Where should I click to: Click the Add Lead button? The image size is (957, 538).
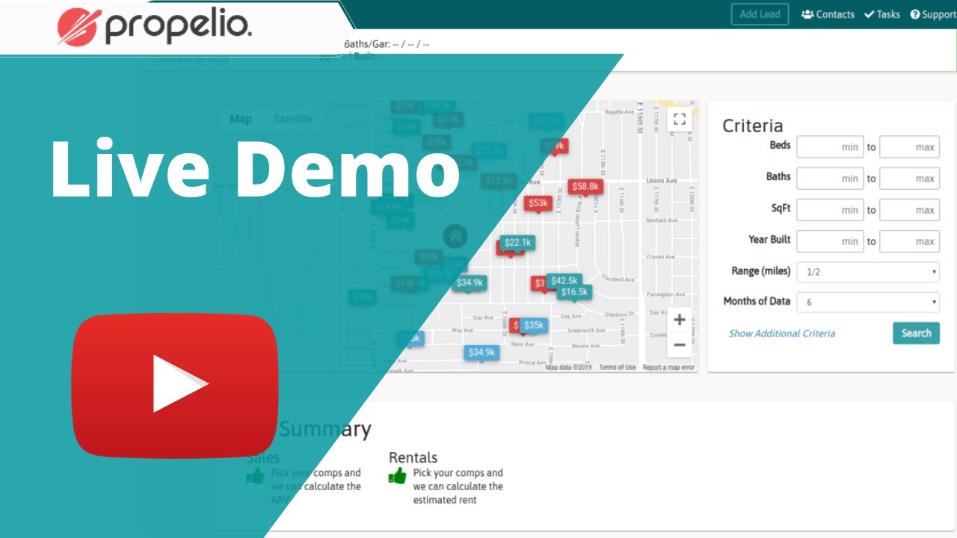(x=760, y=14)
